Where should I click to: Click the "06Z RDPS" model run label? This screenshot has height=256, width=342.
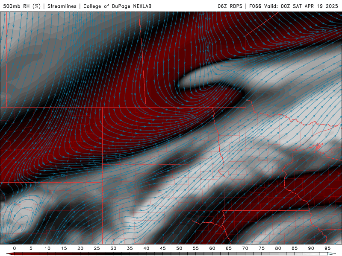(x=230, y=6)
